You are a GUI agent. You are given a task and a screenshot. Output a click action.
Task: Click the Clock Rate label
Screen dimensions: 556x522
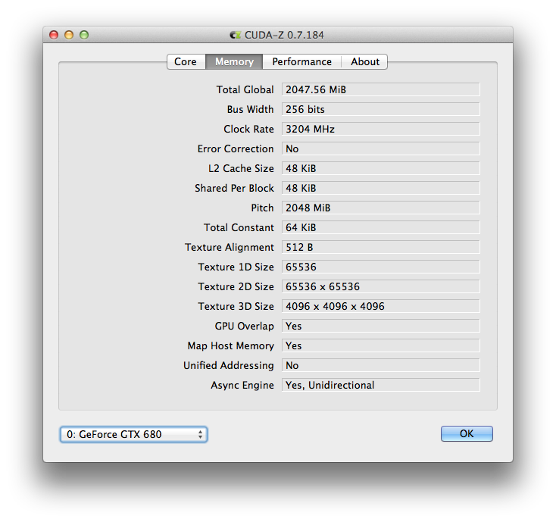[x=248, y=129]
